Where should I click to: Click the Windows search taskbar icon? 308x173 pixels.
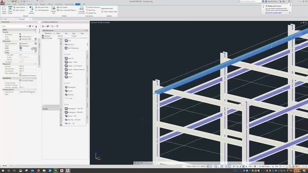[x=9, y=171]
